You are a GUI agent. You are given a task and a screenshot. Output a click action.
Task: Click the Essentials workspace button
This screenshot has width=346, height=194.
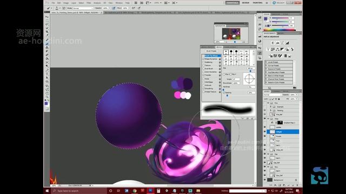(232, 3)
